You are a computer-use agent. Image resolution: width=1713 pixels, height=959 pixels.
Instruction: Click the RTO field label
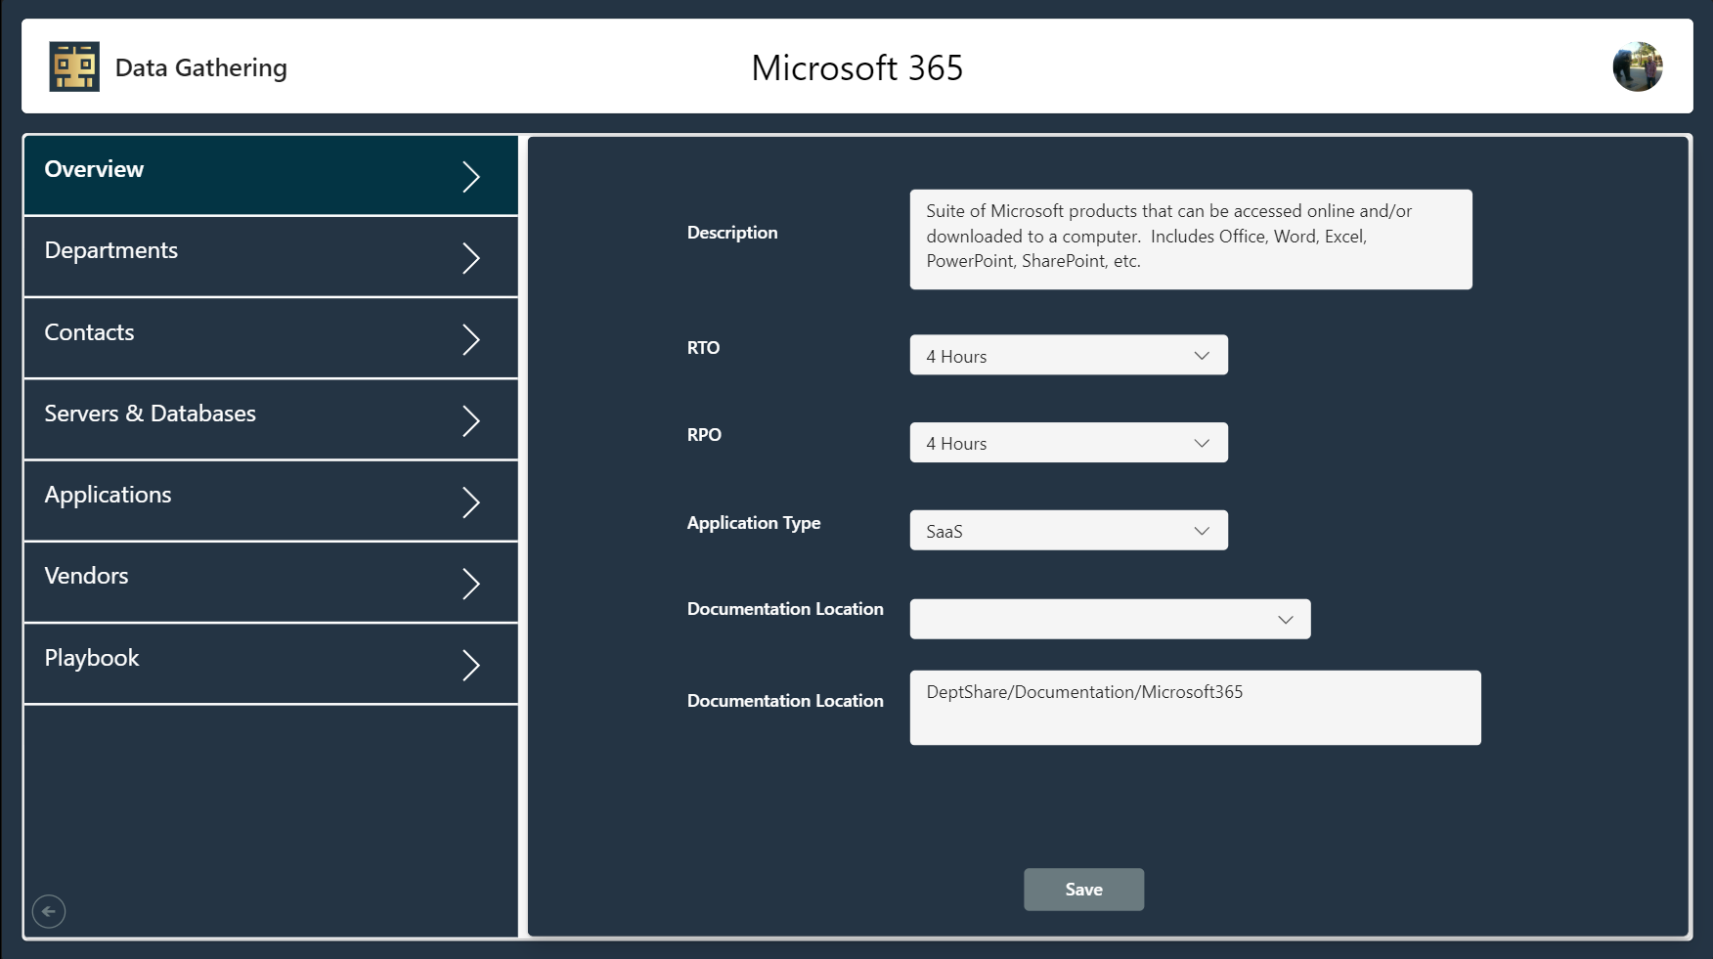pos(703,348)
